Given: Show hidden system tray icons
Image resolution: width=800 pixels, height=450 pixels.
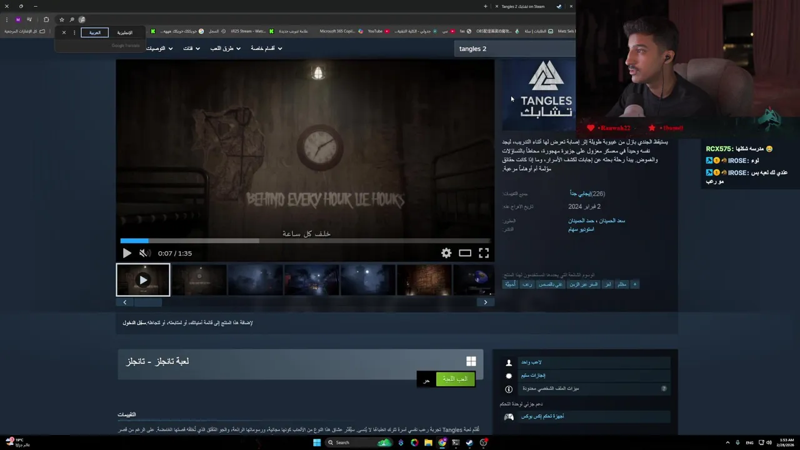Looking at the screenshot, I should pyautogui.click(x=727, y=442).
